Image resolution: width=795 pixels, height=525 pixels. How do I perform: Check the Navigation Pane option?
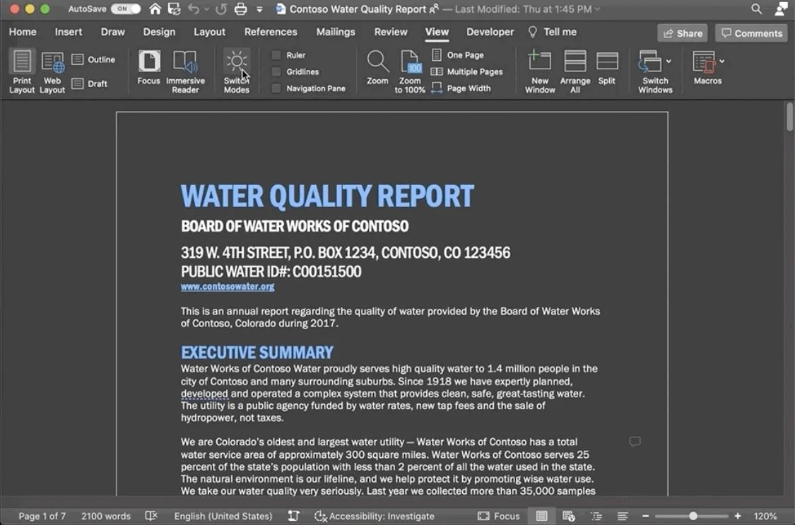click(x=276, y=88)
